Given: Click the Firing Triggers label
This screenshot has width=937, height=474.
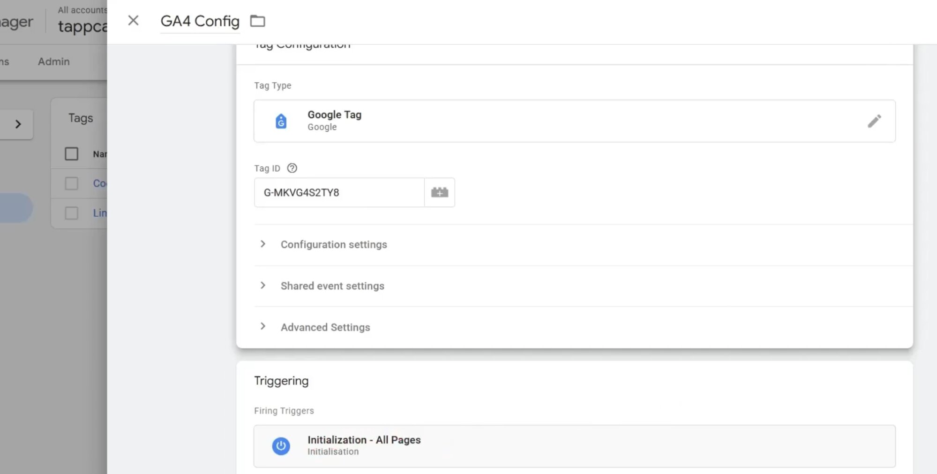Looking at the screenshot, I should coord(284,411).
